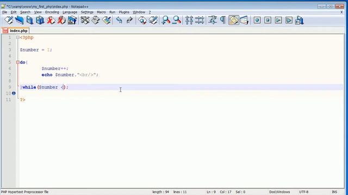Image resolution: width=348 pixels, height=195 pixels.
Task: Click the 'UTF-8' encoding status entry
Action: pyautogui.click(x=303, y=192)
